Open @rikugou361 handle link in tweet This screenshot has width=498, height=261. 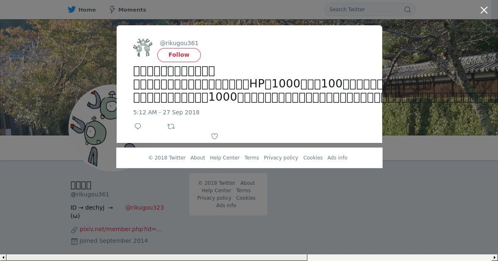[179, 43]
